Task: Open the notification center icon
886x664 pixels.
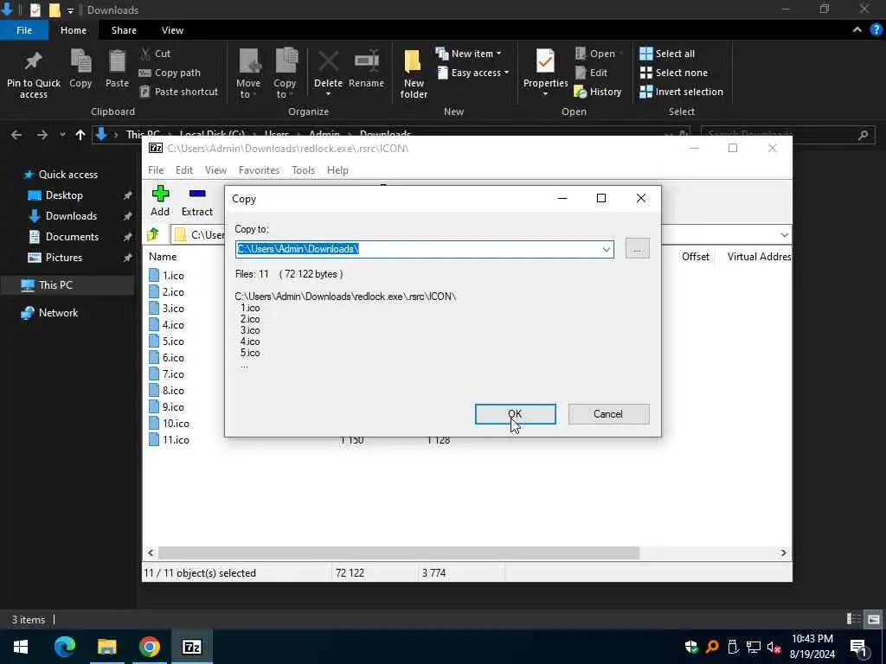Action: 858,647
